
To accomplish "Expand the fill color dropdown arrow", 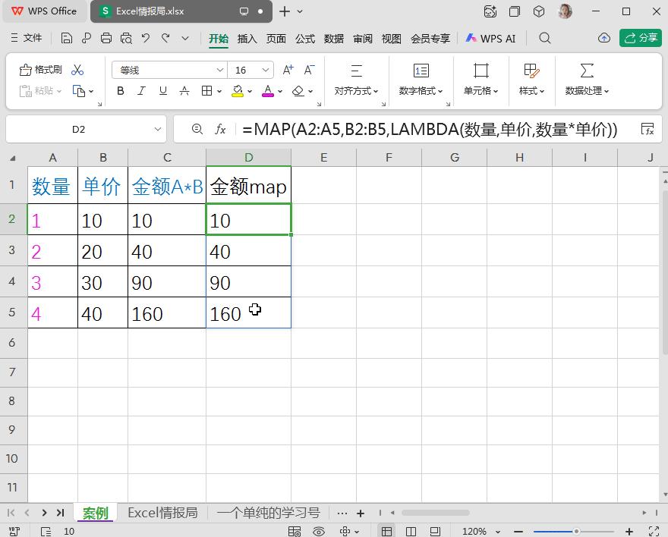I will click(x=250, y=91).
